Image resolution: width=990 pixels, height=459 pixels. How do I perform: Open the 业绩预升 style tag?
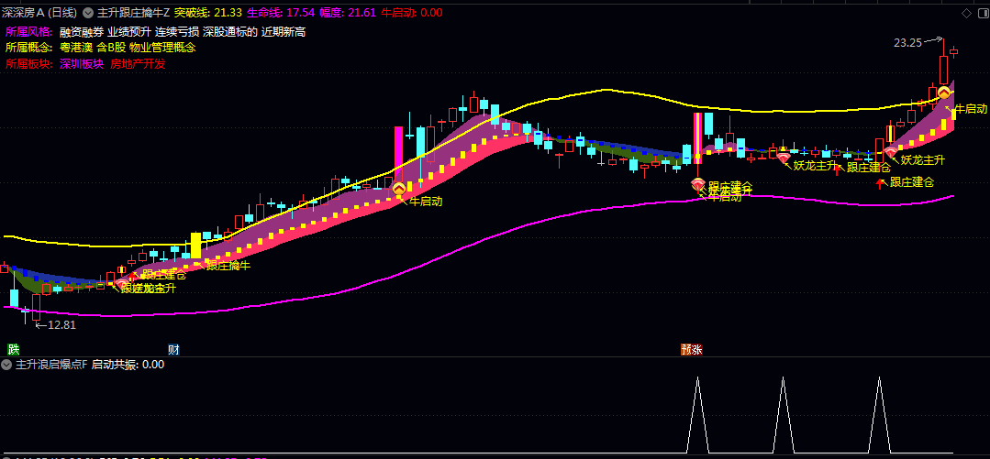pos(128,31)
